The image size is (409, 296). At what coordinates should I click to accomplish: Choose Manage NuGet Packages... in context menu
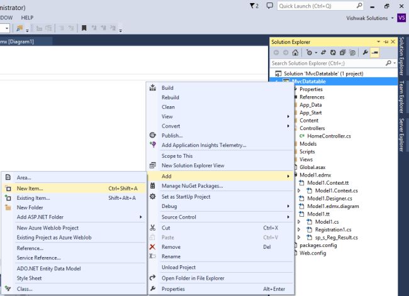tap(192, 186)
